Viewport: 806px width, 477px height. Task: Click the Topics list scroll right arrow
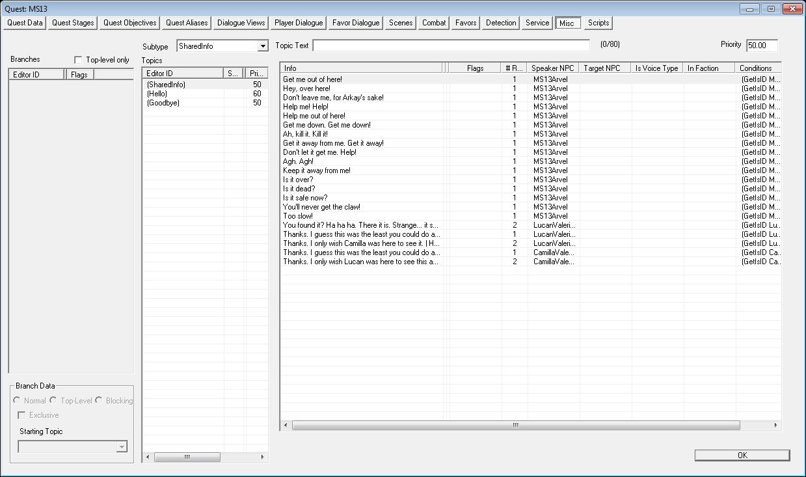(x=262, y=457)
